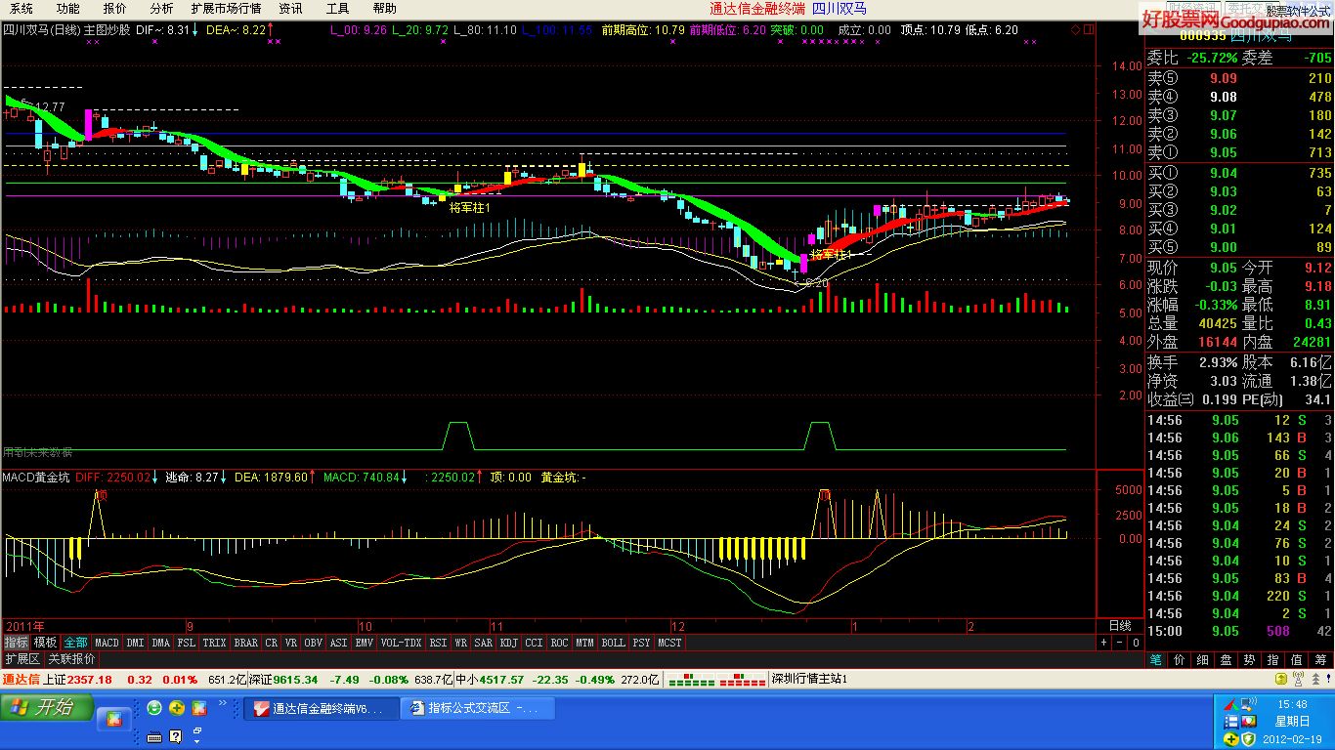Click the Windows 开始 start button

point(46,707)
